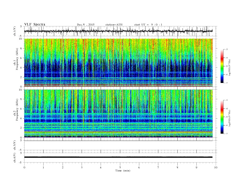Click the "4" tick on time axis
The width and height of the screenshot is (243, 188).
pyautogui.click(x=101, y=167)
